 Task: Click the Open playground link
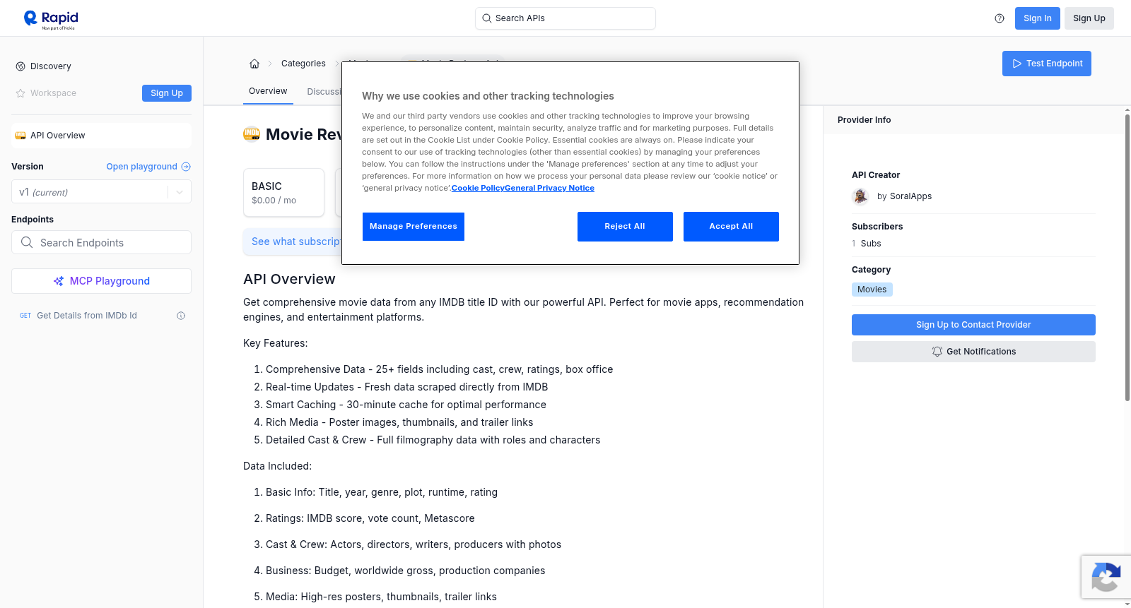pos(141,167)
